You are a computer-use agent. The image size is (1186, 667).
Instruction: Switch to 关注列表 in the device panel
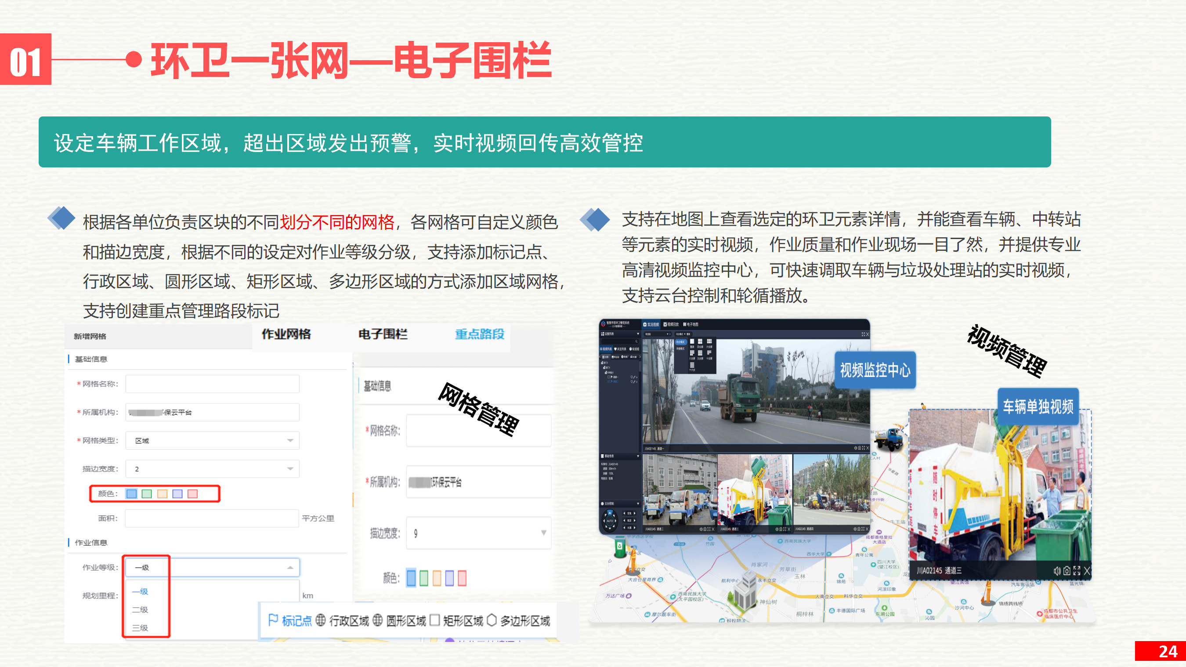[x=620, y=349]
